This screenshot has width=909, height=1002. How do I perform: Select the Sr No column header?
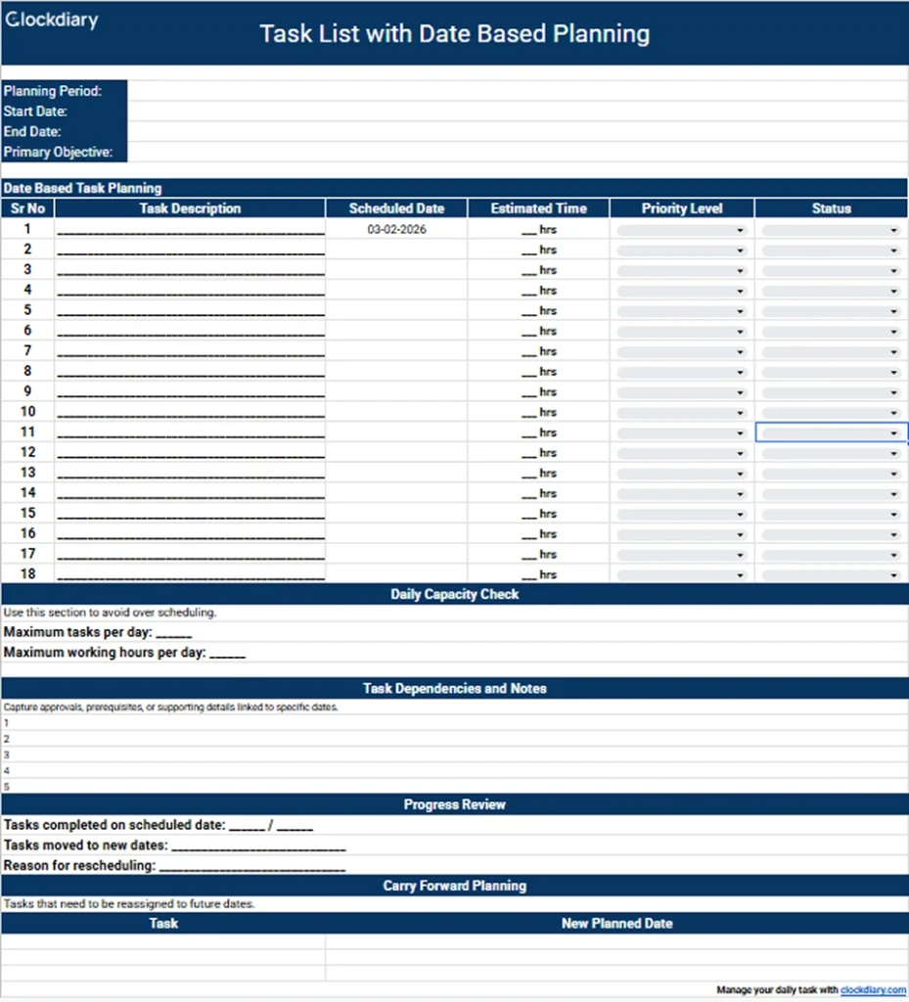point(27,208)
